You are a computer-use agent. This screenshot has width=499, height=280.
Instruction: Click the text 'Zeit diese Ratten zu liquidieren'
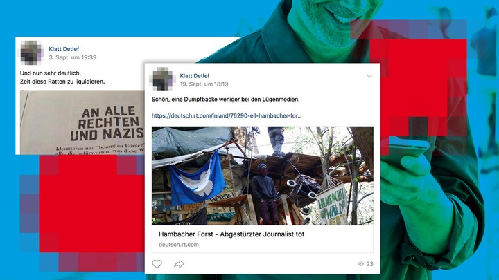(x=62, y=82)
